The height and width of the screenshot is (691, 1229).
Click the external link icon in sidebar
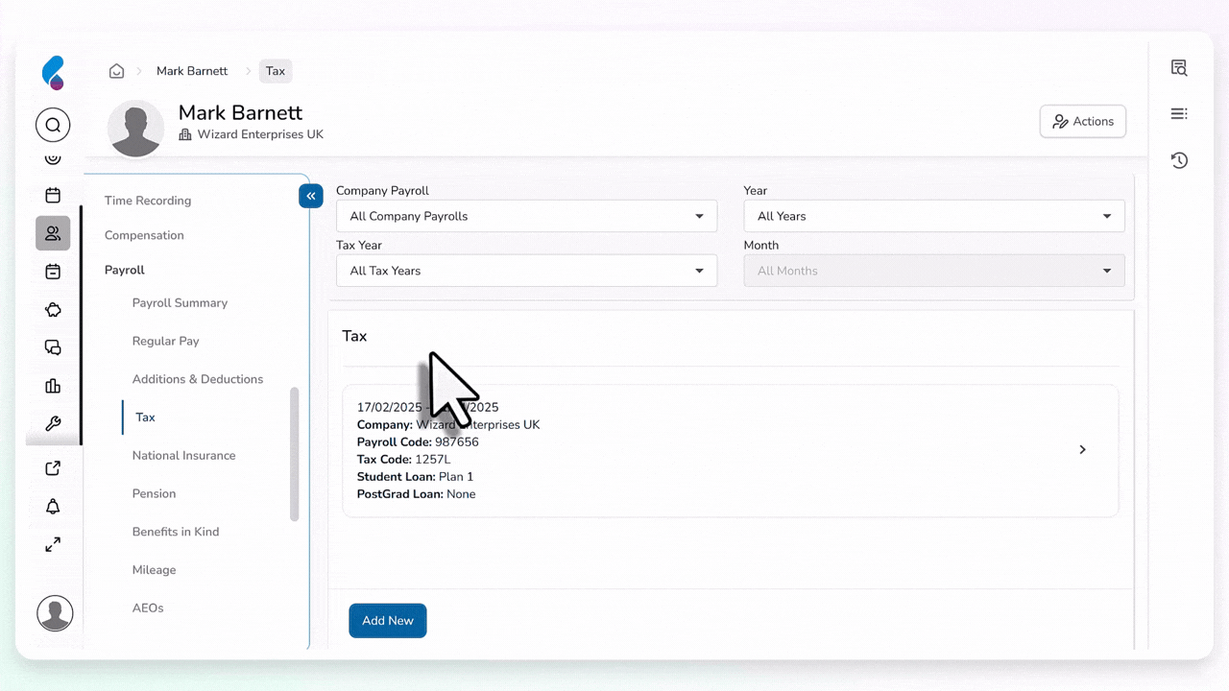pos(53,468)
